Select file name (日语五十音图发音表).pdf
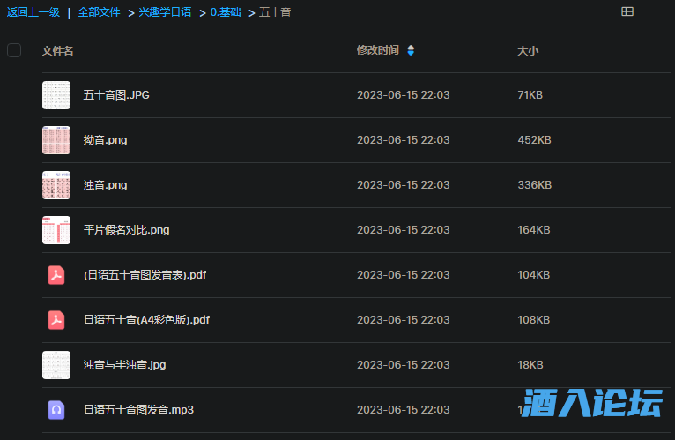 [x=145, y=275]
